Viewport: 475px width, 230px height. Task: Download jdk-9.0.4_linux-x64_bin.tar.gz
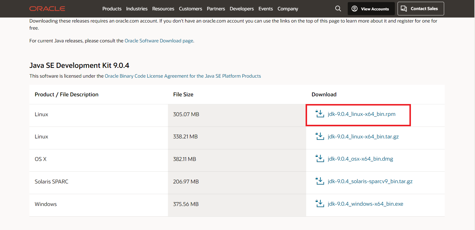point(363,137)
